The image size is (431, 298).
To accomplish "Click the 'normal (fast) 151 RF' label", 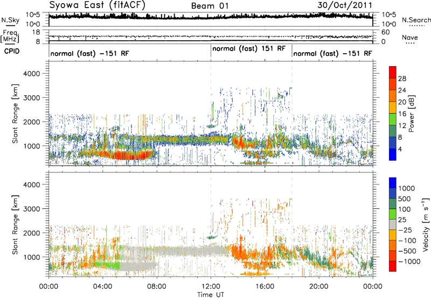I will coord(249,48).
